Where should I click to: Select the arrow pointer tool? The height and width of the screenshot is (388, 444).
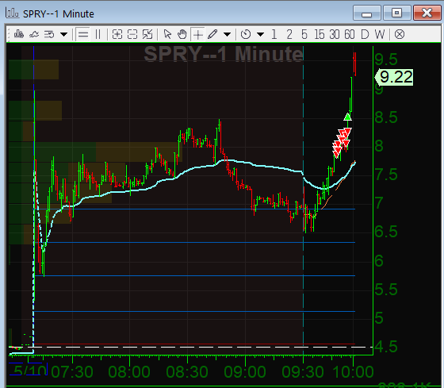click(167, 35)
